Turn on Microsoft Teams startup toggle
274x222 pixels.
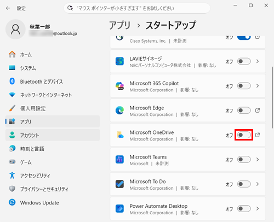tap(244, 160)
